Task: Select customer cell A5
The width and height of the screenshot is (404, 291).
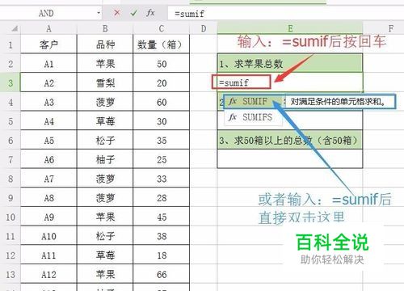Action: pyautogui.click(x=48, y=141)
